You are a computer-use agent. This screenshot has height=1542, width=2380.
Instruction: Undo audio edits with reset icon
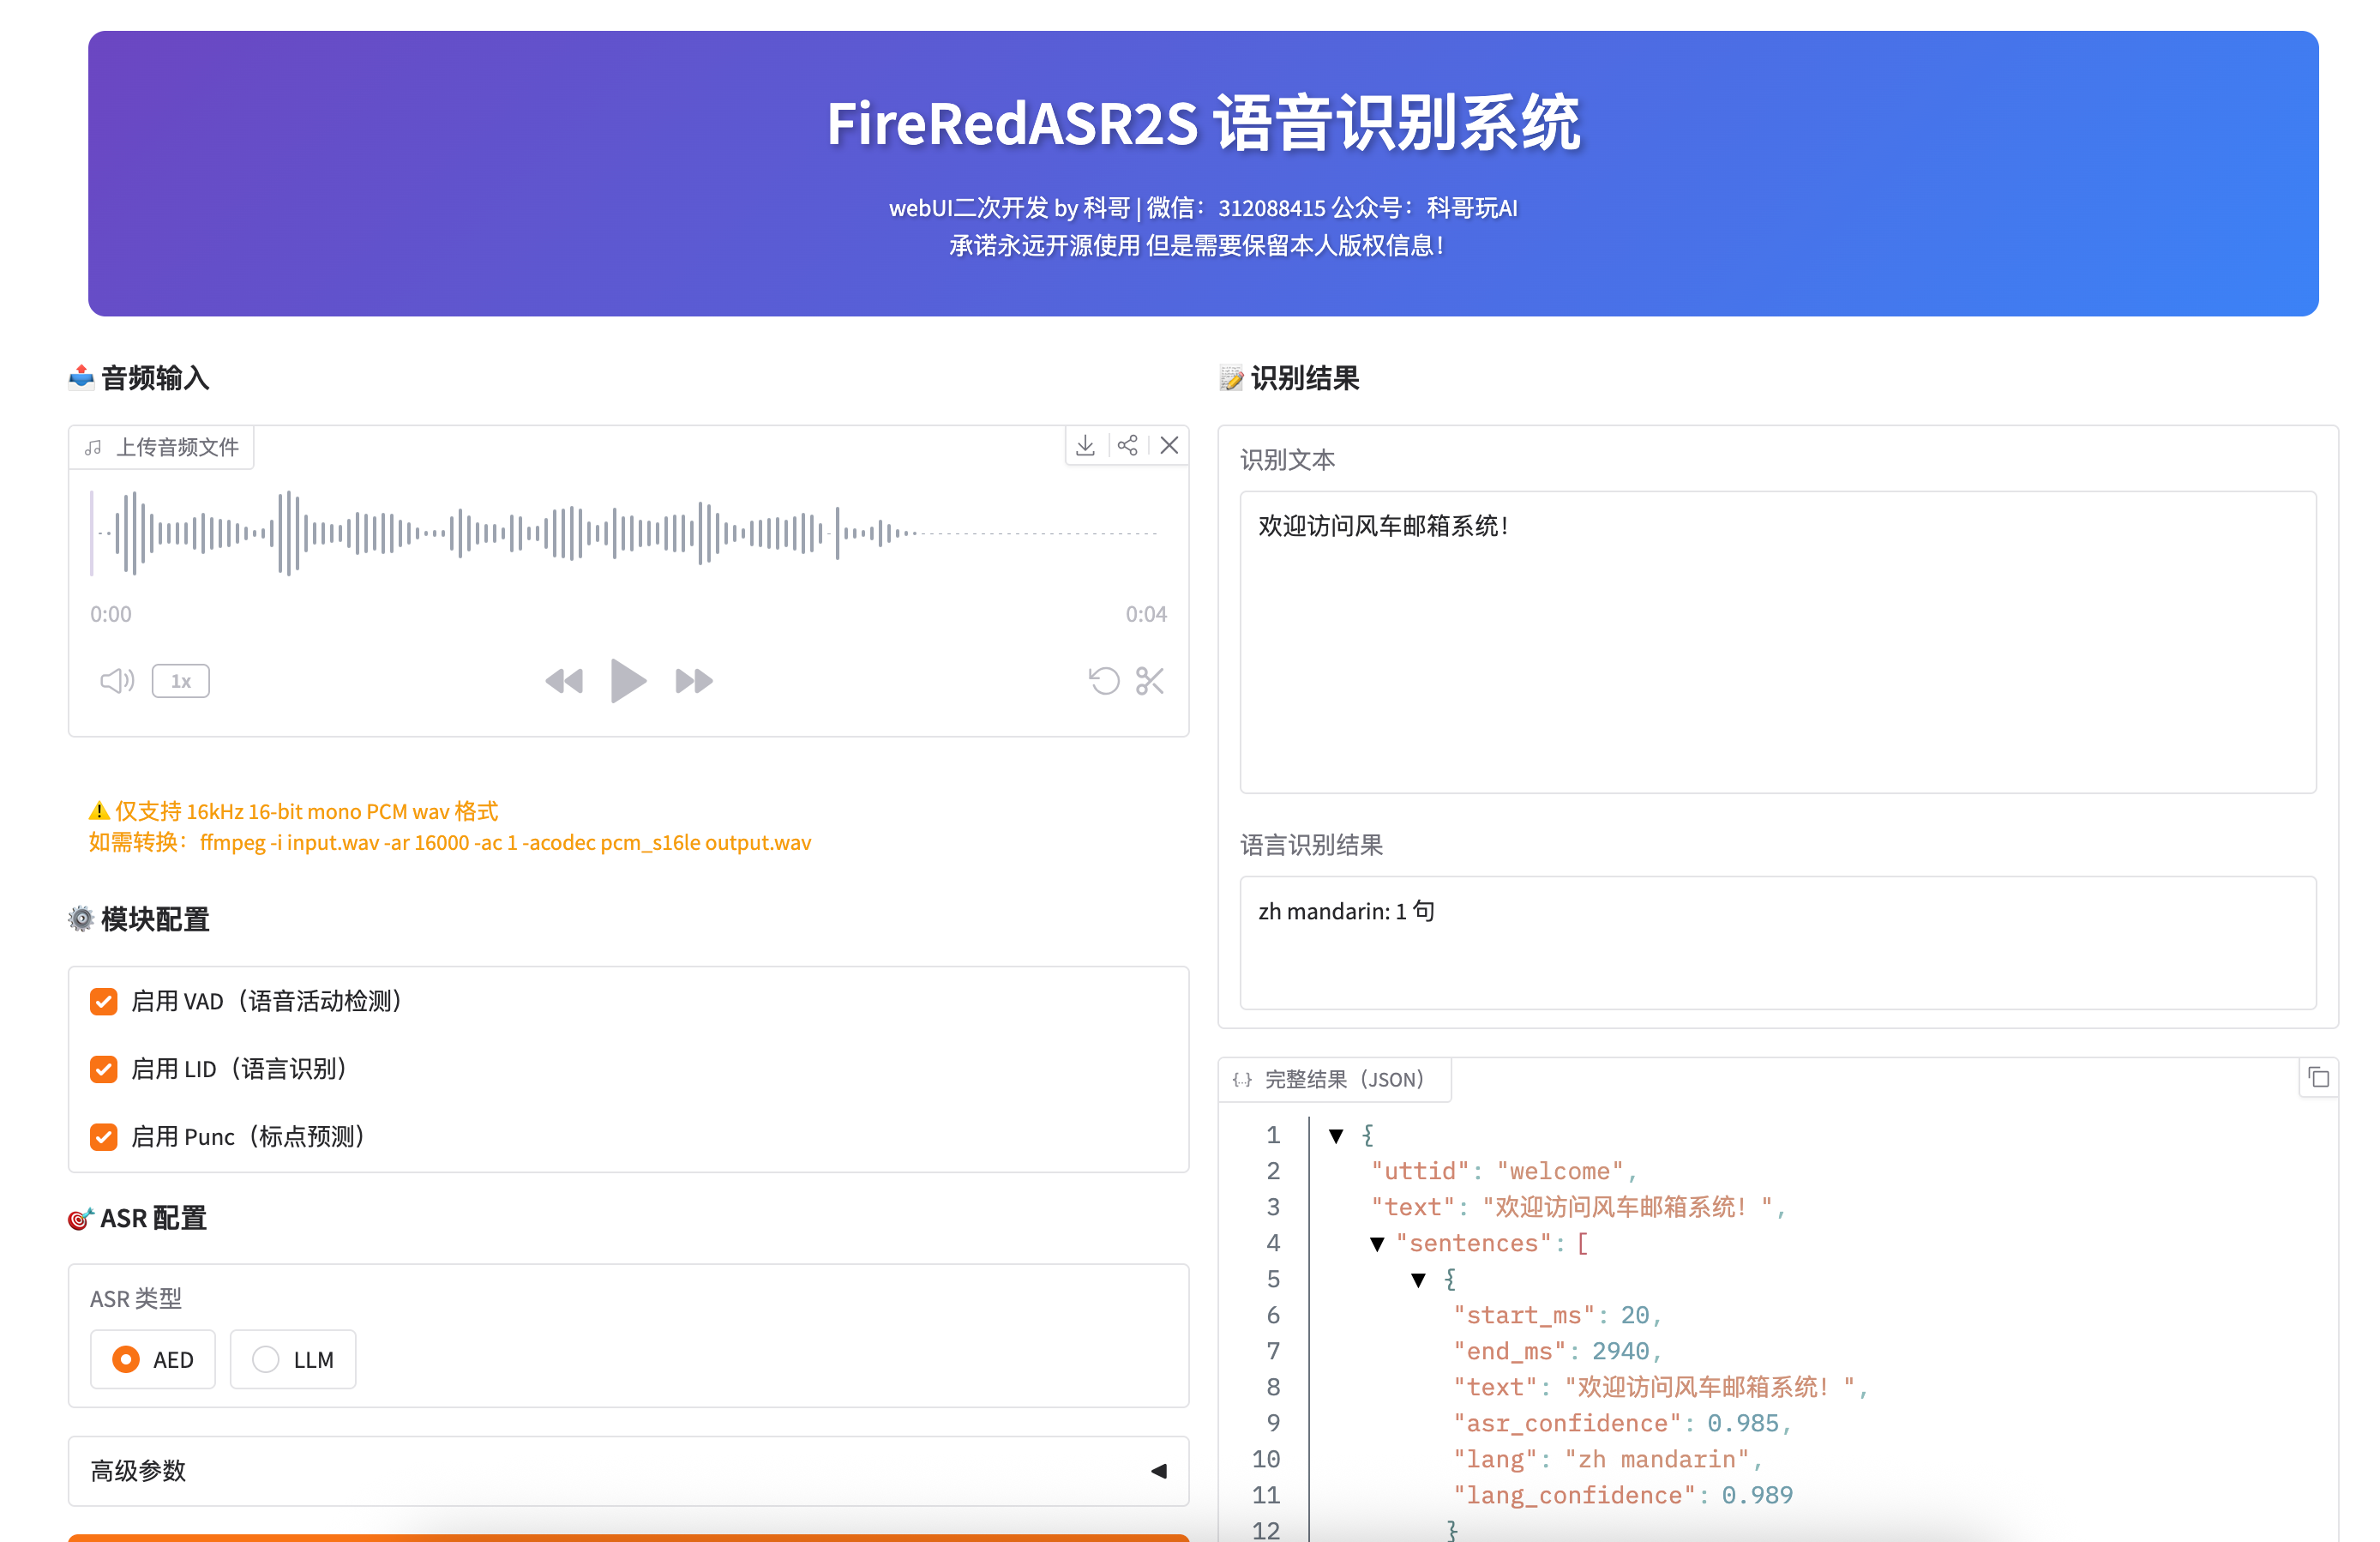point(1104,681)
